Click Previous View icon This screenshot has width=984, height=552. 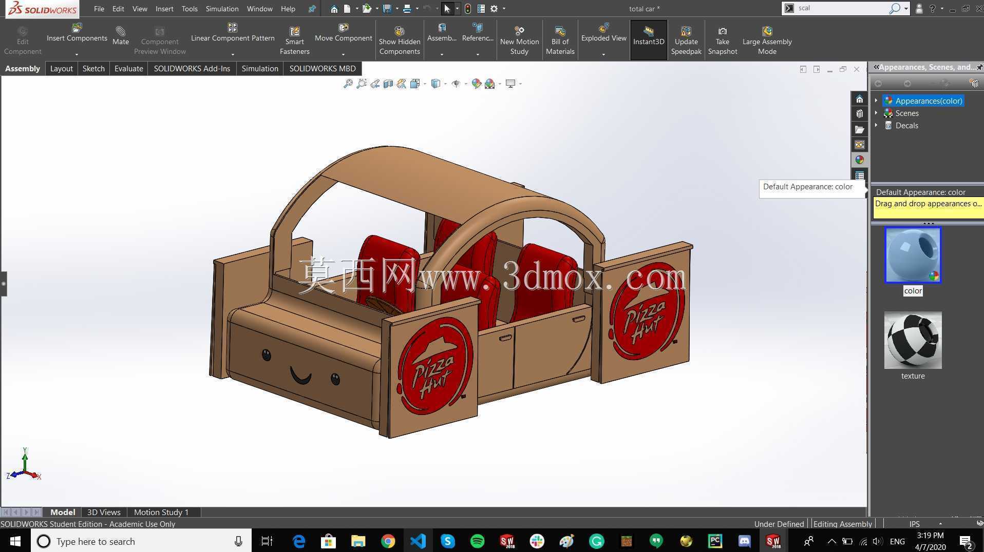[375, 84]
